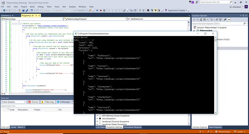Open the notifications flag icon

click(x=190, y=2)
